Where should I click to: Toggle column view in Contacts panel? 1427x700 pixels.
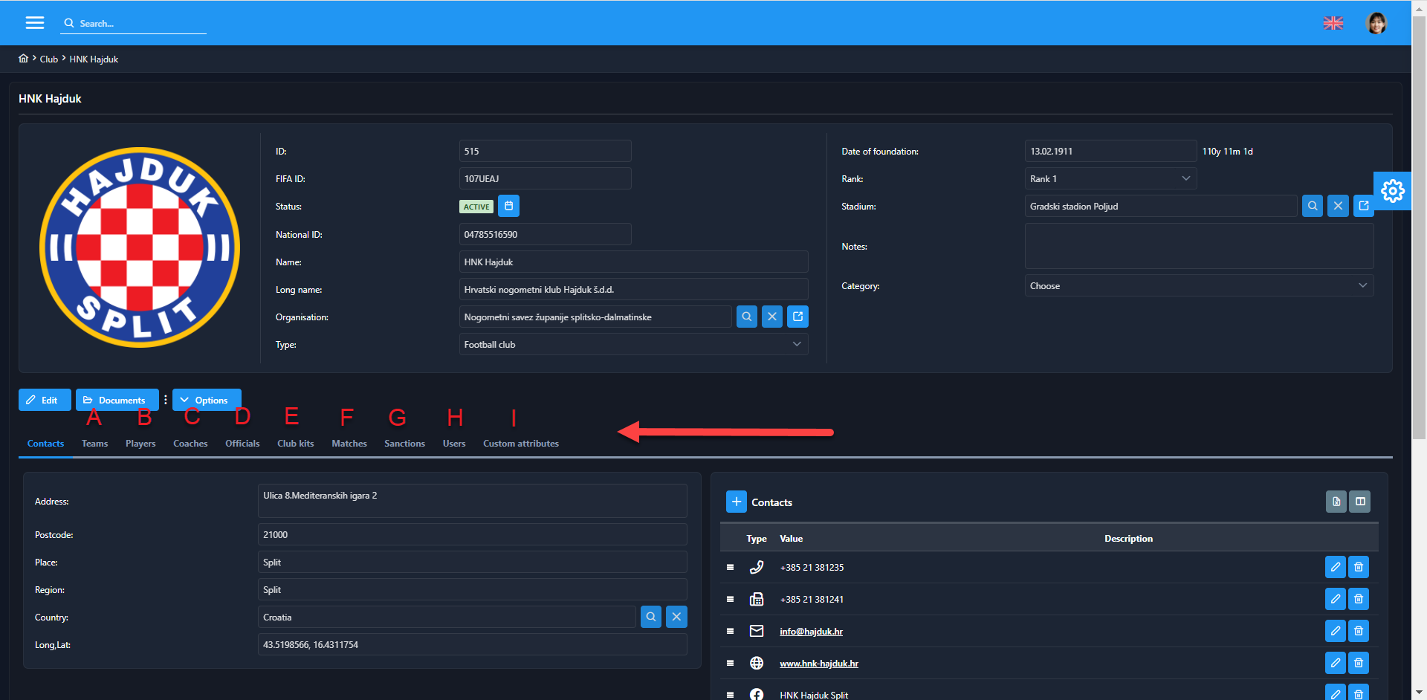tap(1360, 502)
